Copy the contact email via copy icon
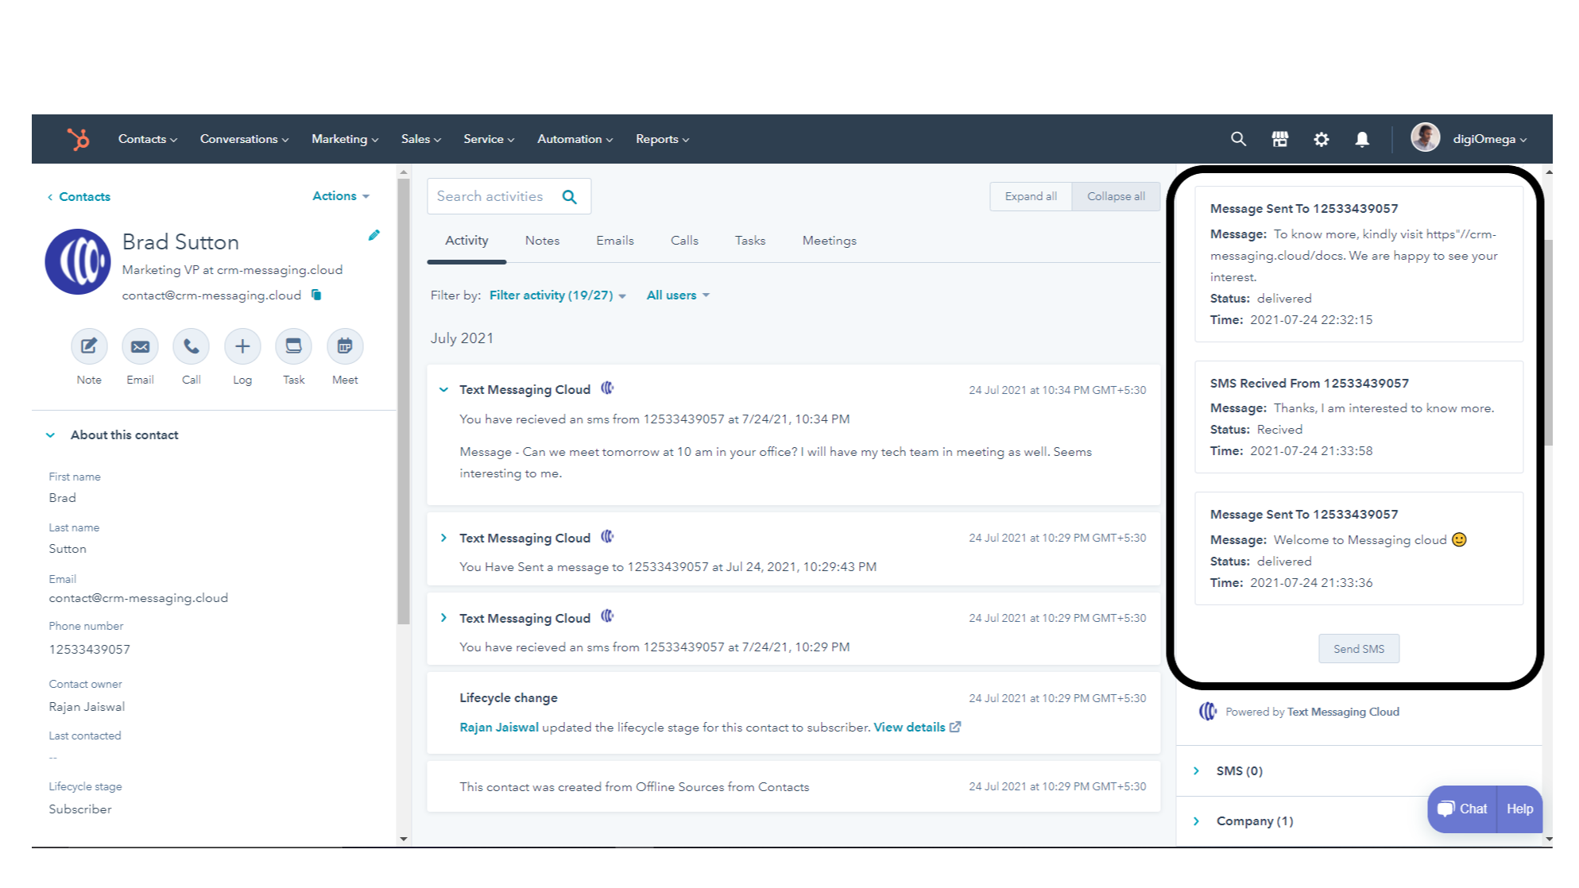This screenshot has height=888, width=1579. pyautogui.click(x=316, y=295)
